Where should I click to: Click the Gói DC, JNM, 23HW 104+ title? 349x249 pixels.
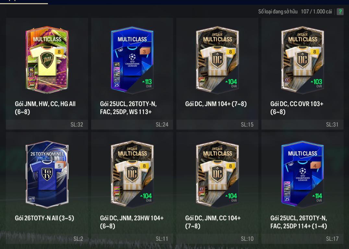point(132,222)
